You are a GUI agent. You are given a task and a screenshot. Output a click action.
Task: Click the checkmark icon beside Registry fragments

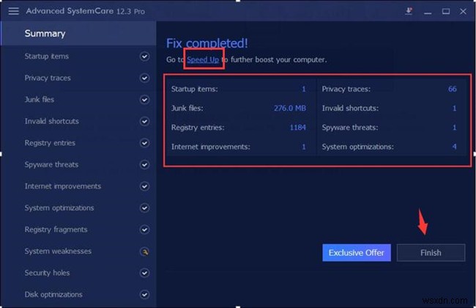pos(144,230)
